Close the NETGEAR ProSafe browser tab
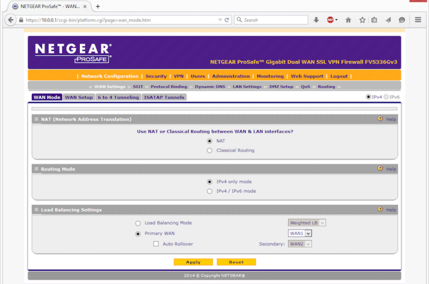 (85, 6)
